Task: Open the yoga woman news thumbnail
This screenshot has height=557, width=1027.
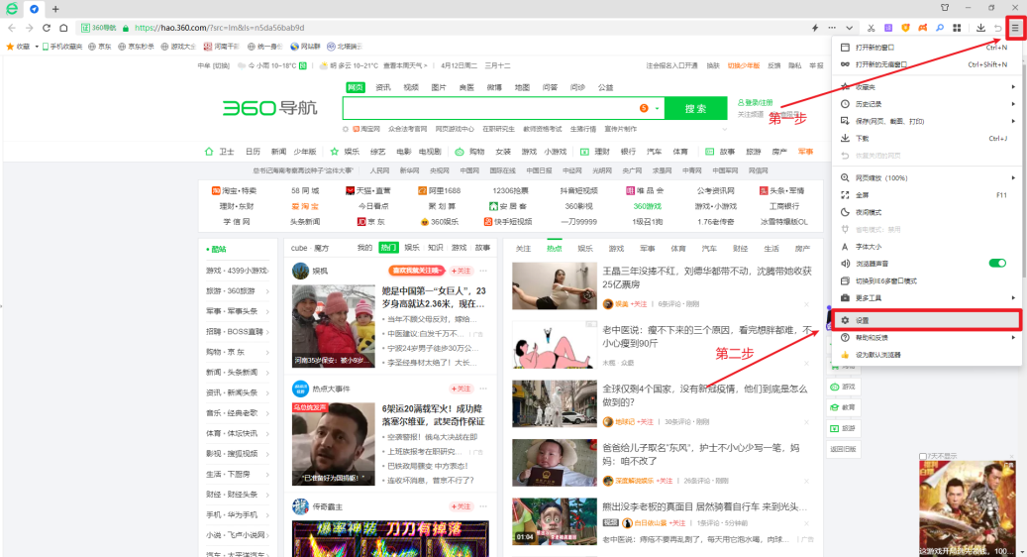Action: click(x=555, y=285)
